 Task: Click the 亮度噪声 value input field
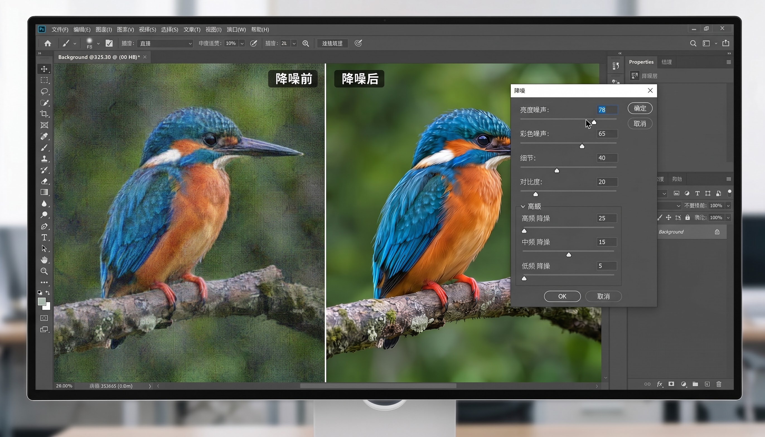click(607, 110)
